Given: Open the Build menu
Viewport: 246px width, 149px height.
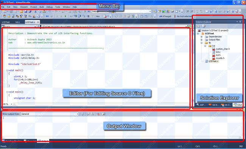Looking at the screenshot, I should (42, 7).
